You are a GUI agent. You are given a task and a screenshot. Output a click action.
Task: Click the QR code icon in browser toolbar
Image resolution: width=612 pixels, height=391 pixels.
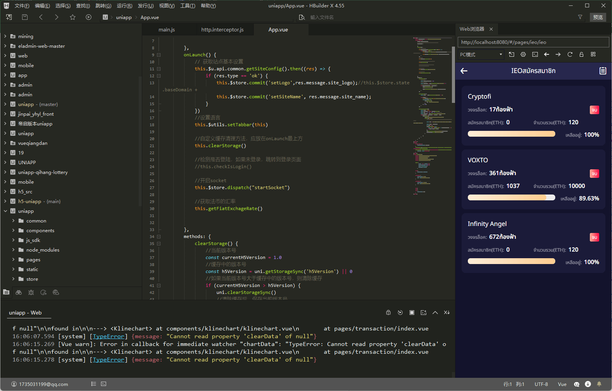[x=593, y=54]
